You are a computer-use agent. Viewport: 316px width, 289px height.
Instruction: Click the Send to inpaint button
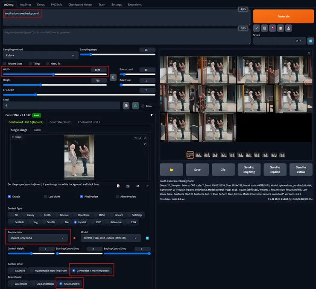coord(275,169)
